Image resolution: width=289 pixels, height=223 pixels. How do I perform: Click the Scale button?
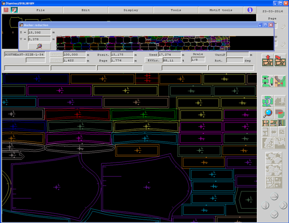(x=198, y=54)
